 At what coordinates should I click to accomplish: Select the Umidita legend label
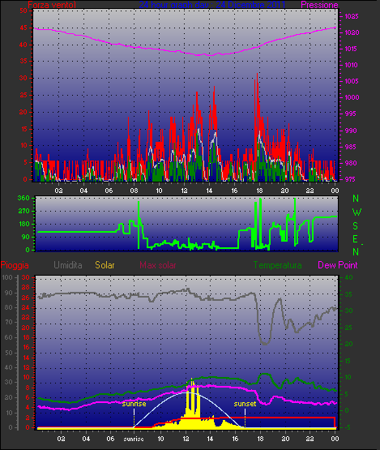click(68, 265)
